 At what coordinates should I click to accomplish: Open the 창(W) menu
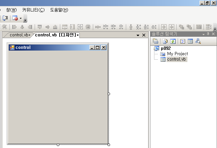[x=11, y=10]
